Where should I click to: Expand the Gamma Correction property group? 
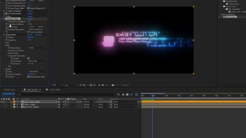click(x=7, y=51)
